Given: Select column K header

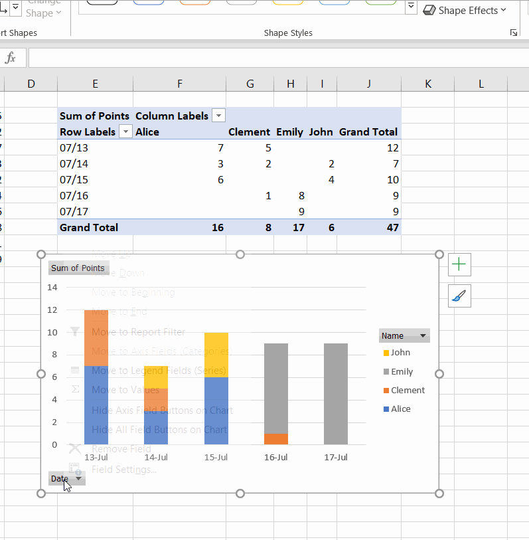Looking at the screenshot, I should 428,84.
